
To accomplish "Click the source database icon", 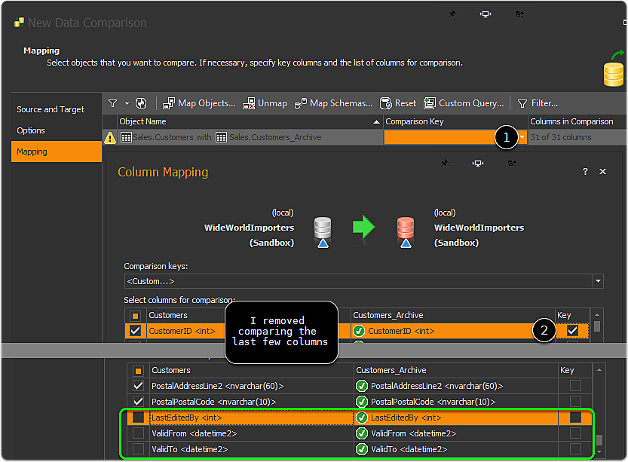I will pyautogui.click(x=323, y=232).
